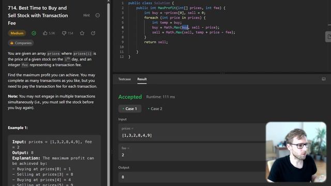Screen dimensions: 331x186
Task: Add problem to favorites with star icon
Action: click(82, 33)
